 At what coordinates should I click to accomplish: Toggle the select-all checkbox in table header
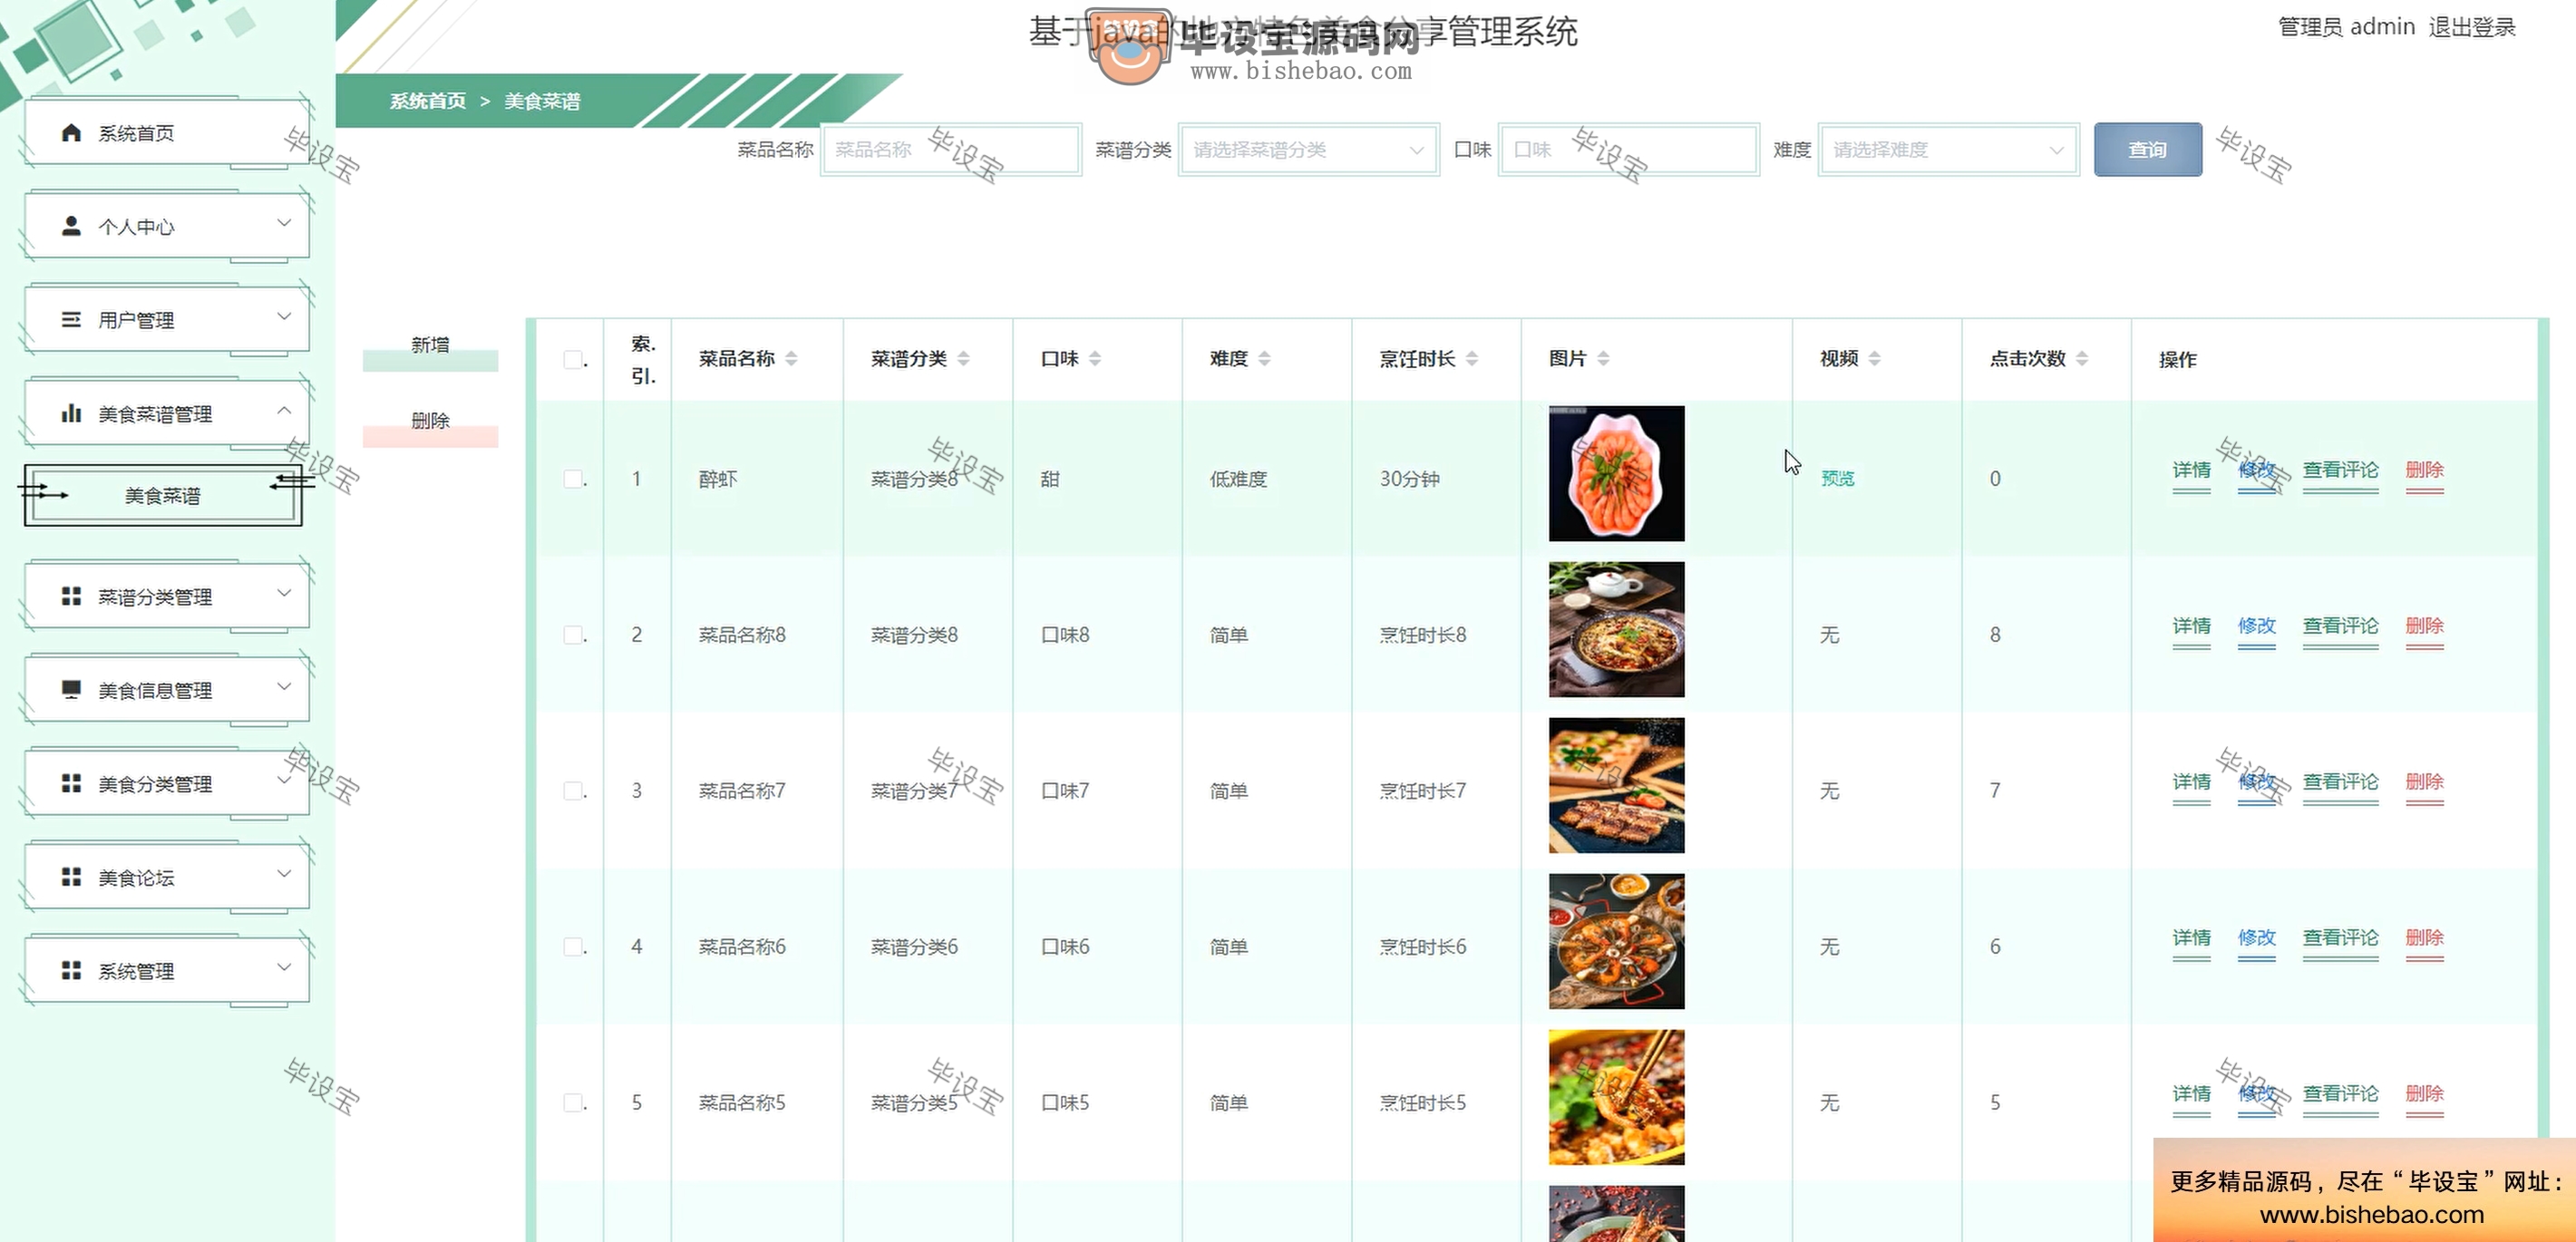pos(573,359)
